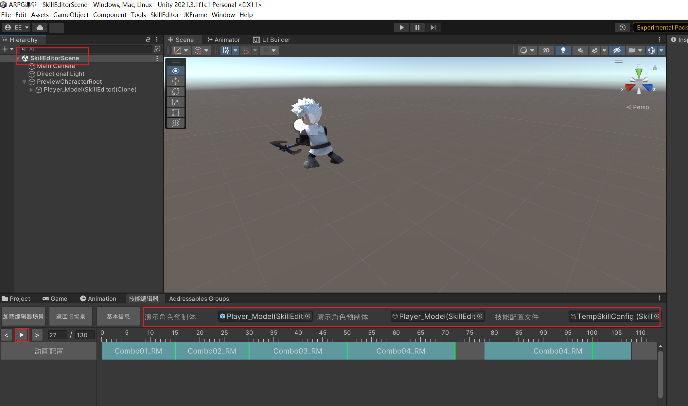
Task: Toggle scene audio mute button
Action: (x=580, y=50)
